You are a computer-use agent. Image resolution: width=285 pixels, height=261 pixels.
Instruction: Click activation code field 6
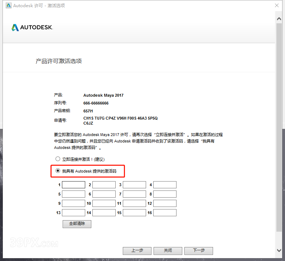(x=104, y=194)
